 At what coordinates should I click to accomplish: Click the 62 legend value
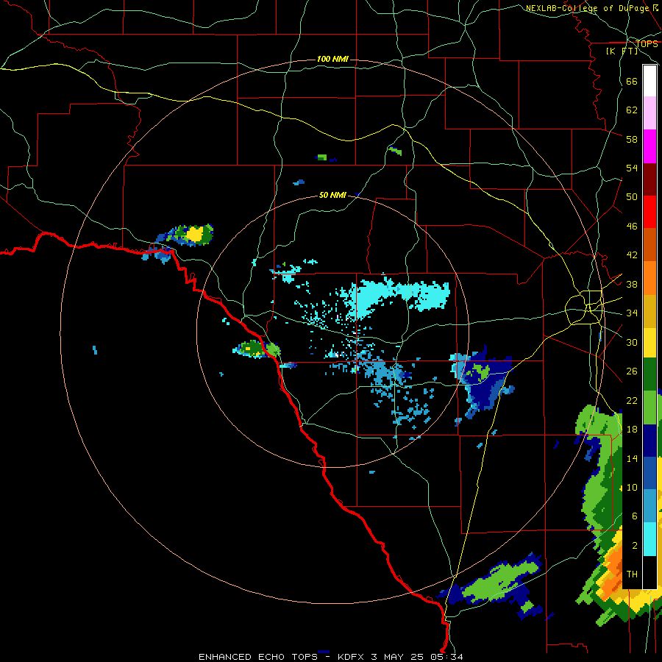coord(632,110)
